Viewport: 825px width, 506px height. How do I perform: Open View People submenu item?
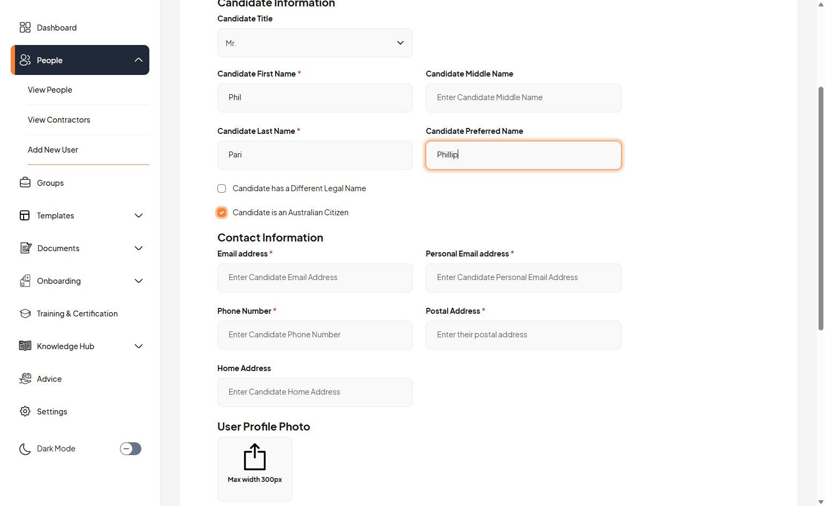50,90
